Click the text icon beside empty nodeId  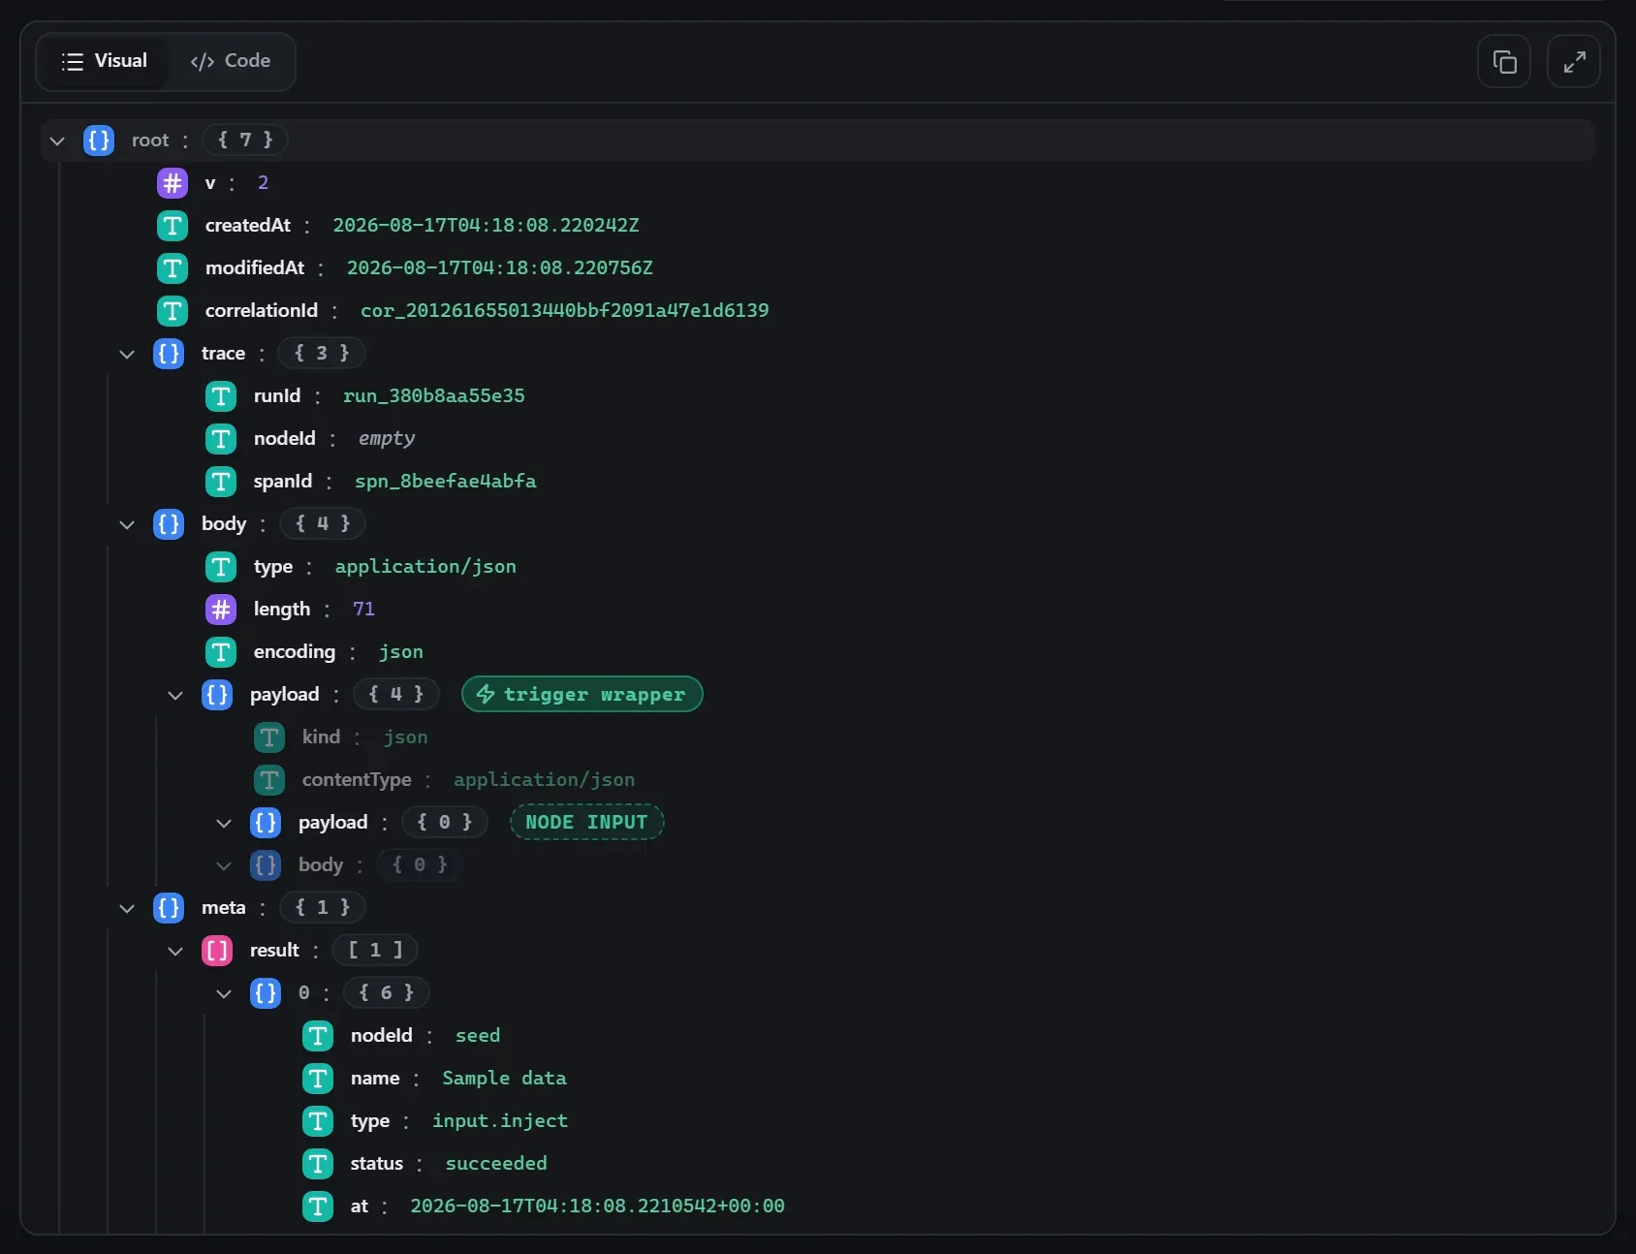221,439
